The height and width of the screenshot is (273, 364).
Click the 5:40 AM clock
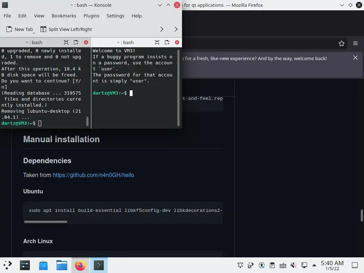pyautogui.click(x=332, y=263)
